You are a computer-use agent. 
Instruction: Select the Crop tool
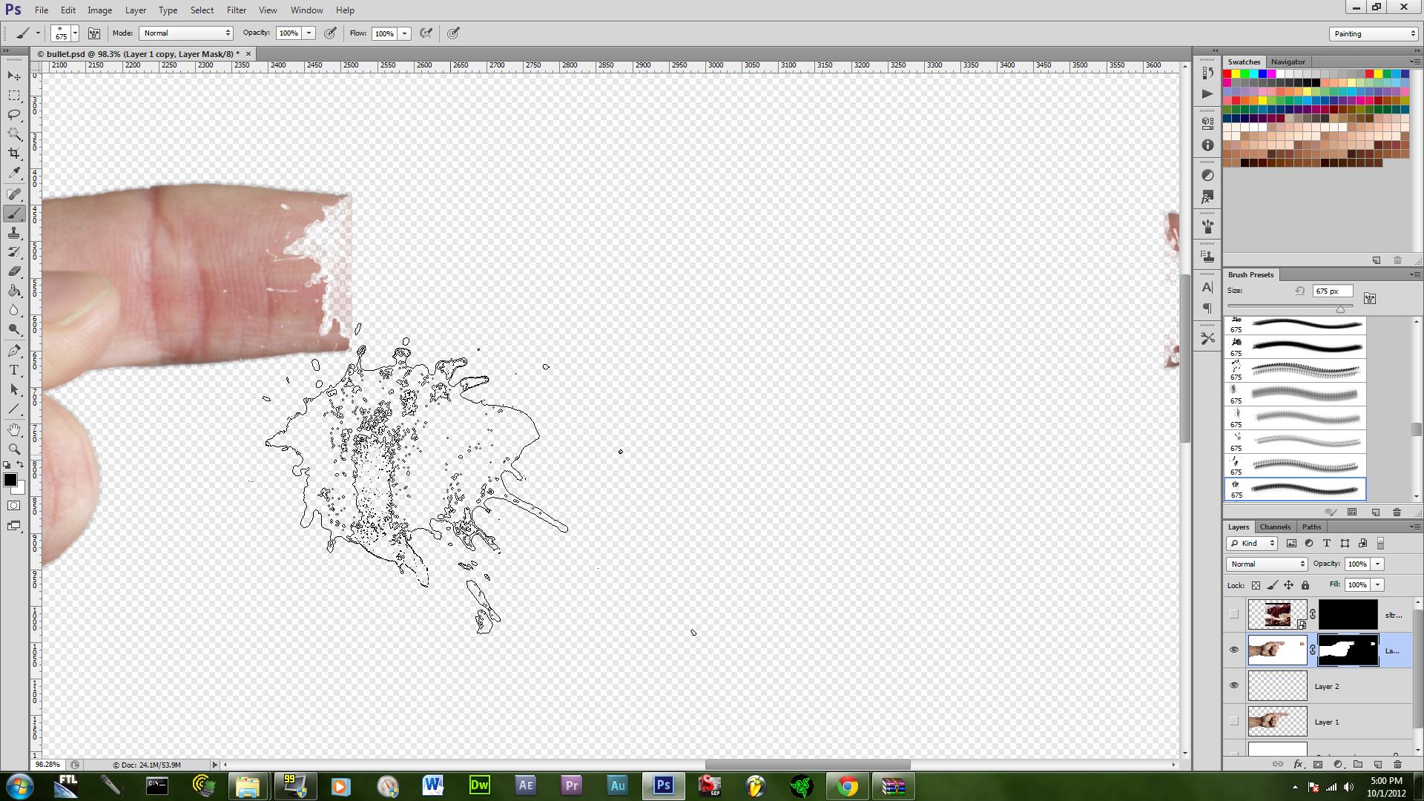point(14,154)
